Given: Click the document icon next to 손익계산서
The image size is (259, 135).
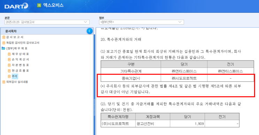Looking at the screenshot, I should click(9, 60).
